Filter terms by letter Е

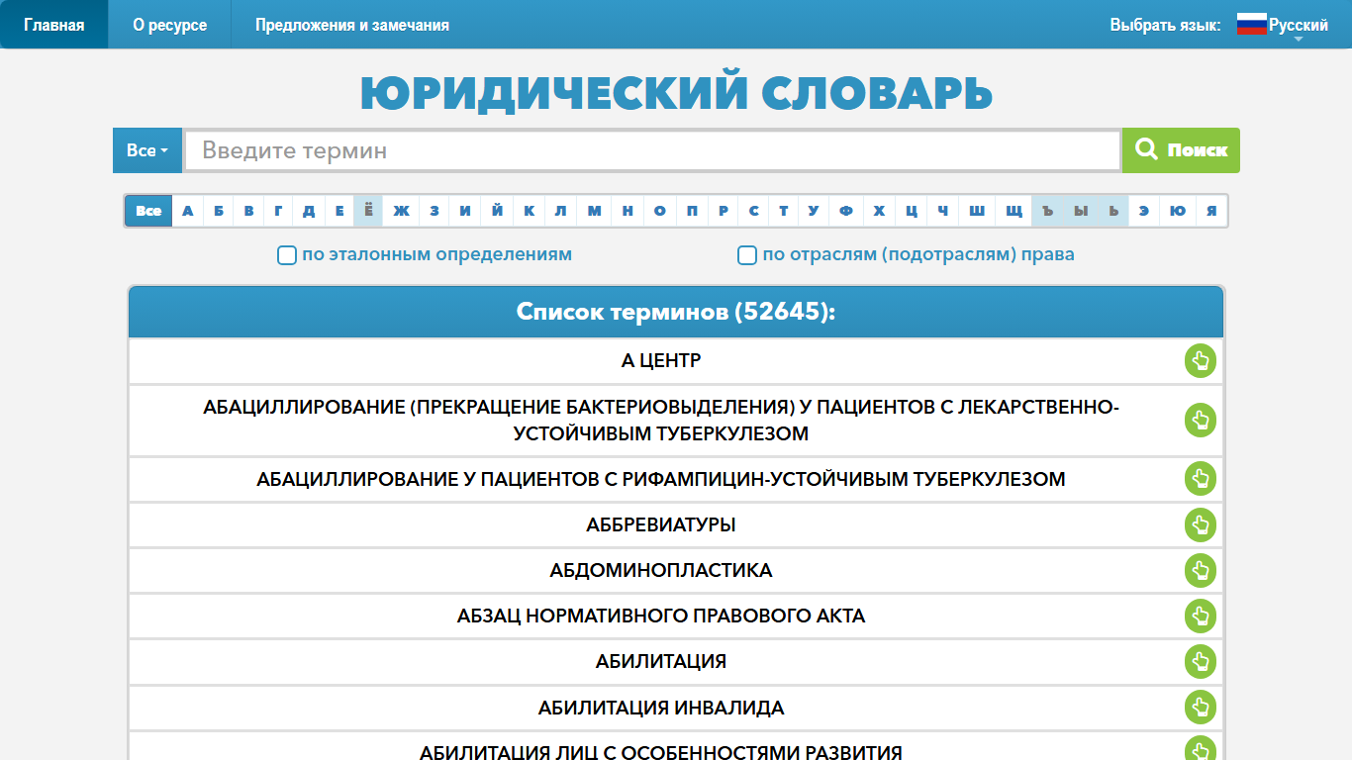click(339, 211)
